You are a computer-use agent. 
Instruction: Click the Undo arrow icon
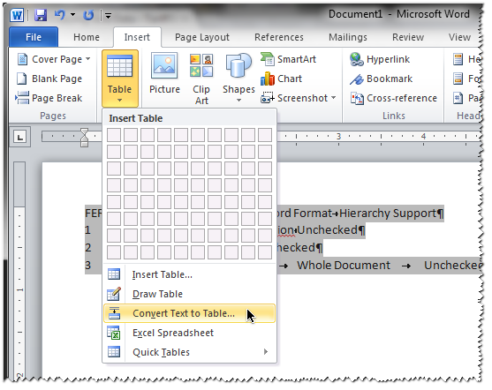59,14
